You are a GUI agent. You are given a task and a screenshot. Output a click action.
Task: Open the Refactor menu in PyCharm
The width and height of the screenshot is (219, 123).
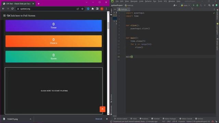tap(148, 1)
